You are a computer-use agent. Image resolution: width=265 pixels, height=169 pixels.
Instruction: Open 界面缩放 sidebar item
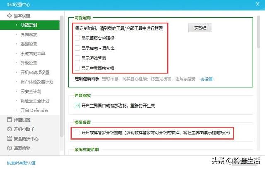[29, 35]
